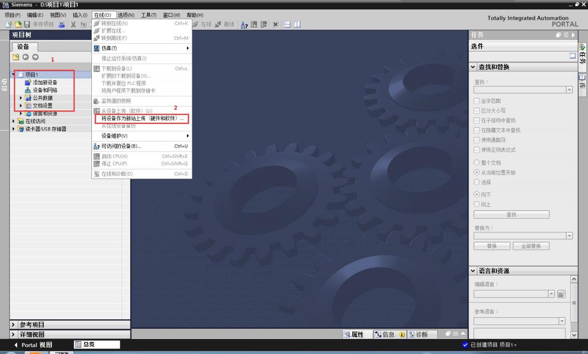Click the back arrow in project tree toolbar

pyautogui.click(x=26, y=57)
